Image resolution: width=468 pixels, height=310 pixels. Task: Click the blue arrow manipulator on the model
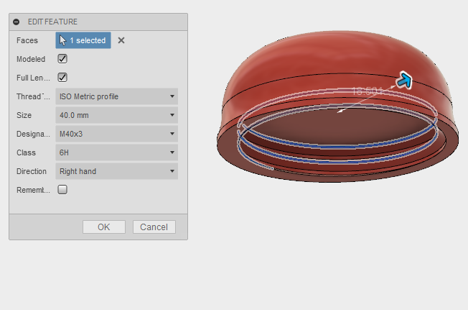[404, 80]
